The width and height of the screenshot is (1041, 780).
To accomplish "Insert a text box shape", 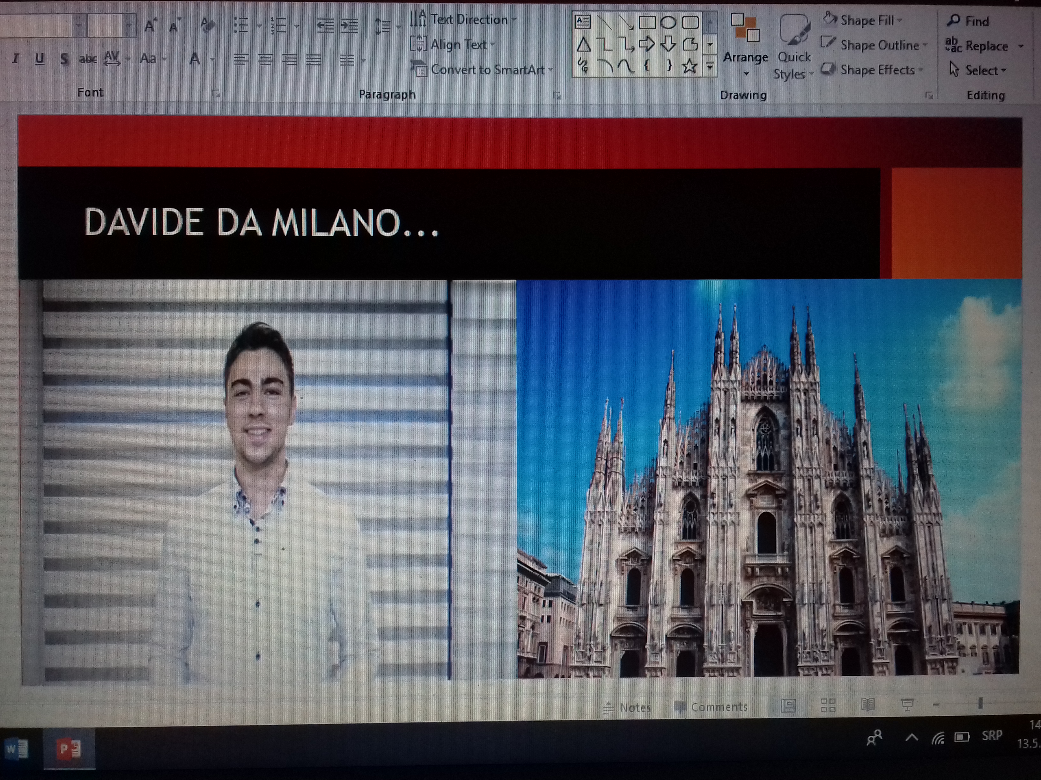I will point(583,21).
